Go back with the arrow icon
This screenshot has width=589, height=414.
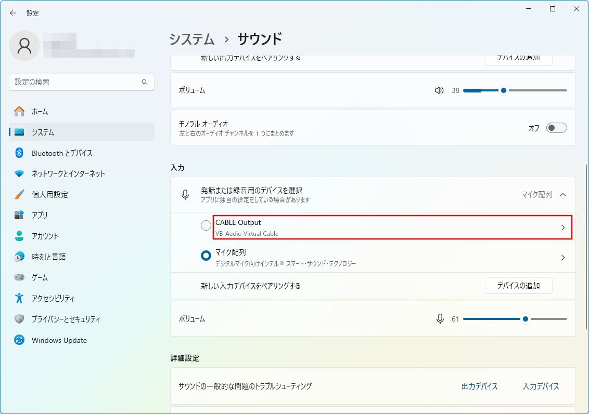click(x=13, y=13)
